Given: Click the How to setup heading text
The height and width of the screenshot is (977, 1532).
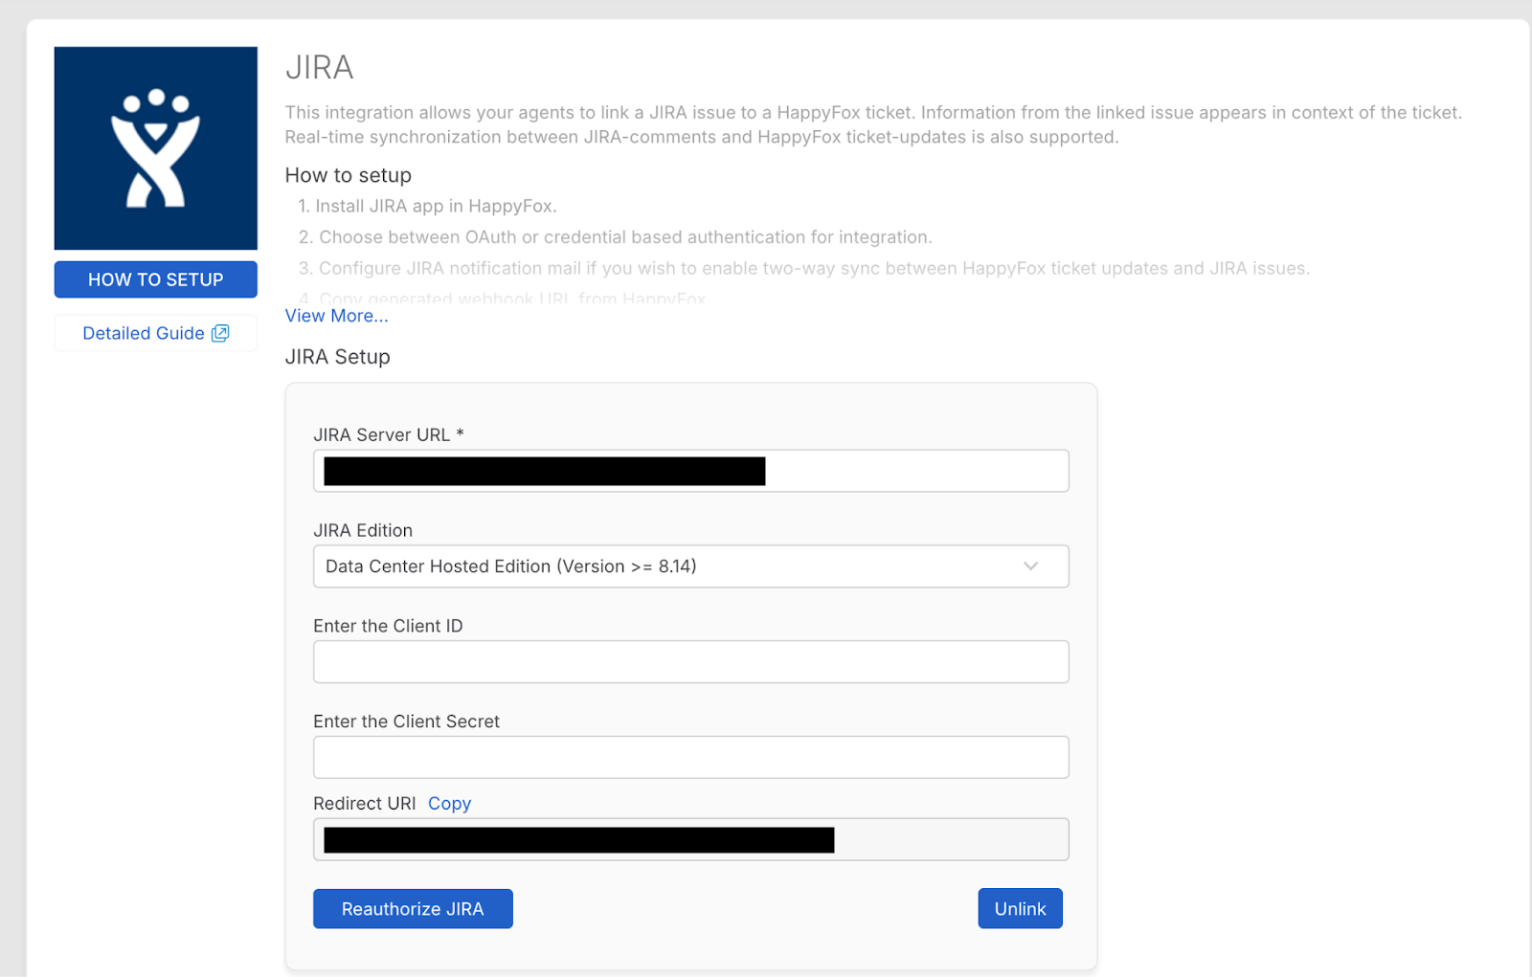Looking at the screenshot, I should (x=348, y=176).
